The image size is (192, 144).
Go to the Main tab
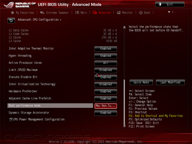coord(81,13)
